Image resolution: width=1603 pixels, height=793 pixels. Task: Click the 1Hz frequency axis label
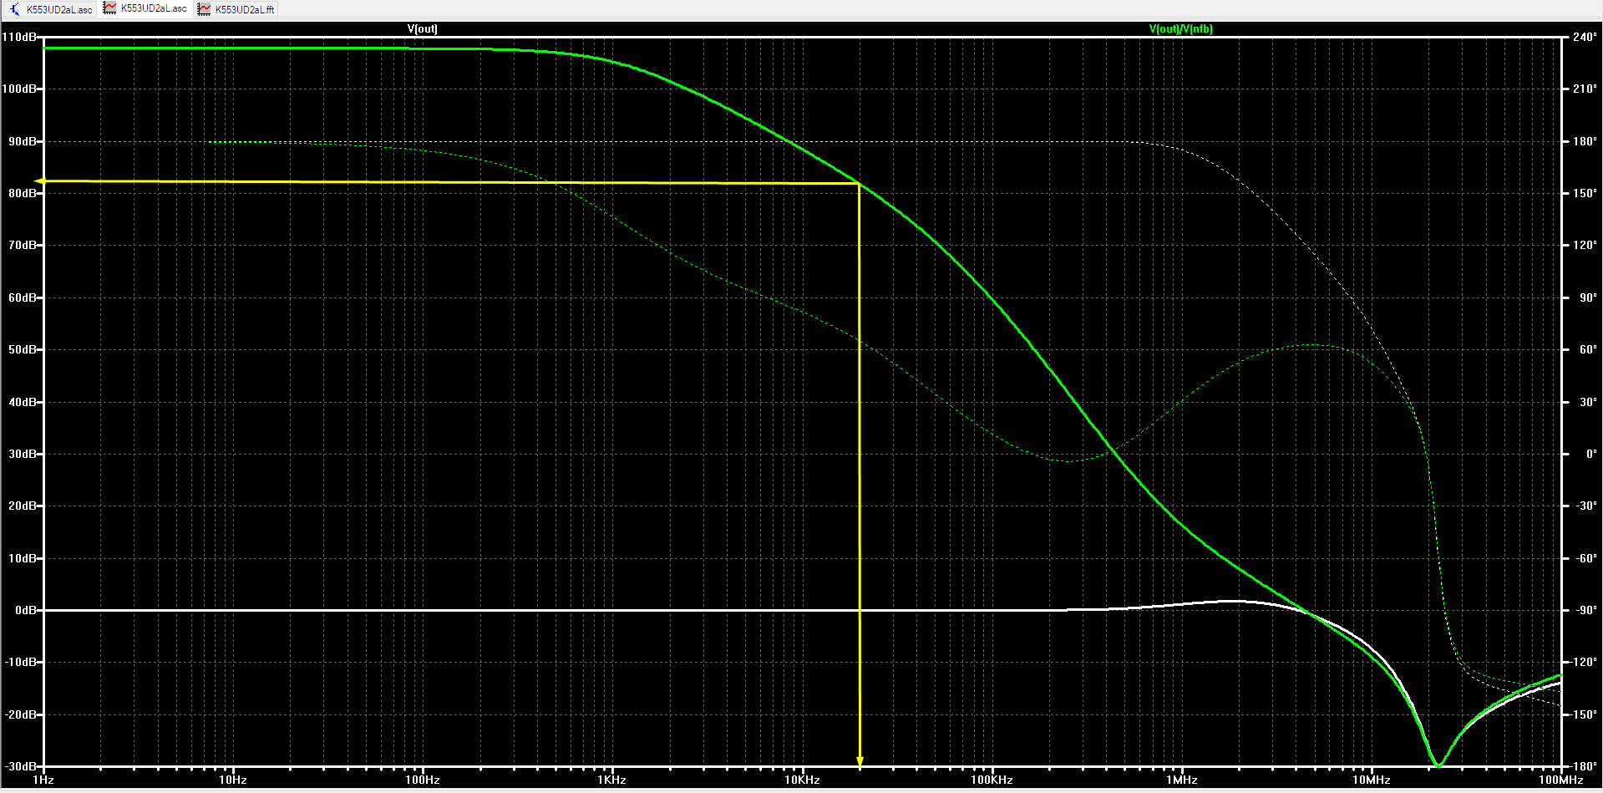(x=43, y=780)
